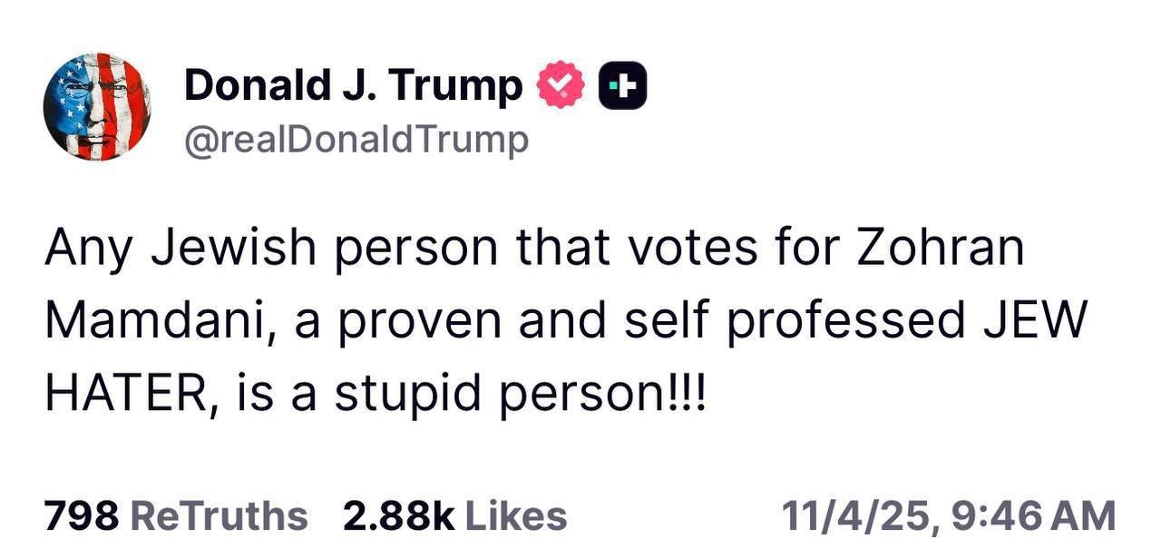
Task: Open the flag-painted profile avatar
Action: tap(96, 107)
